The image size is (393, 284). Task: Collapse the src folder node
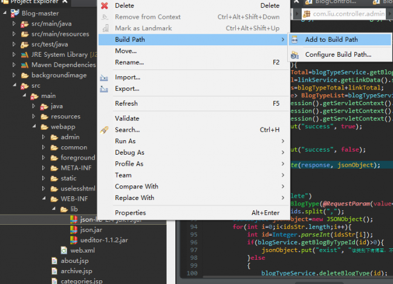point(15,85)
